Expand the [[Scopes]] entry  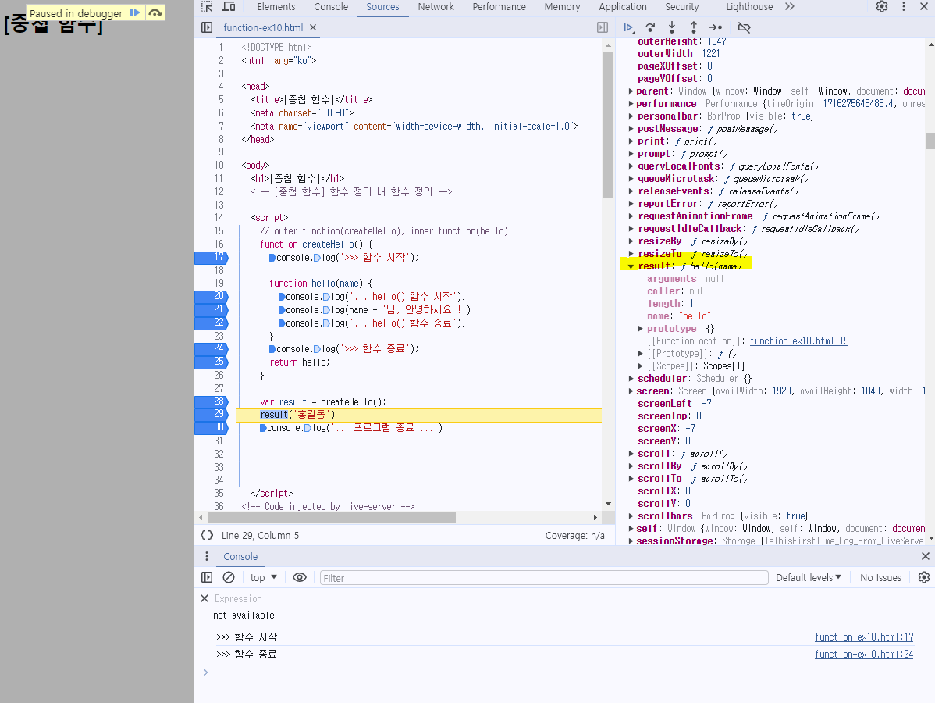(641, 366)
